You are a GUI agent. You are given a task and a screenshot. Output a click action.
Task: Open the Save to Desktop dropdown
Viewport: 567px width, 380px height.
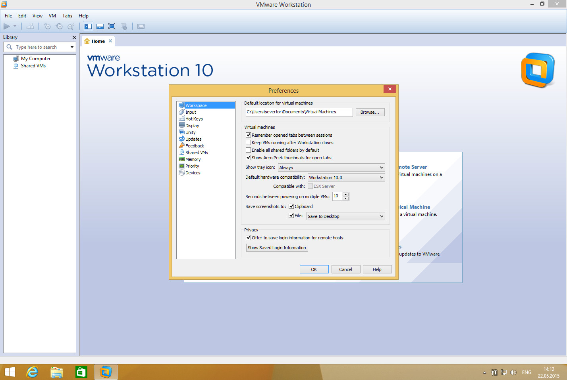pos(346,216)
